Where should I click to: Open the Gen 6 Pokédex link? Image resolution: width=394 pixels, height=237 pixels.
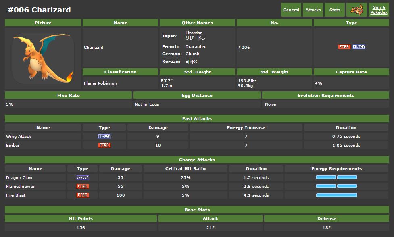tap(379, 10)
